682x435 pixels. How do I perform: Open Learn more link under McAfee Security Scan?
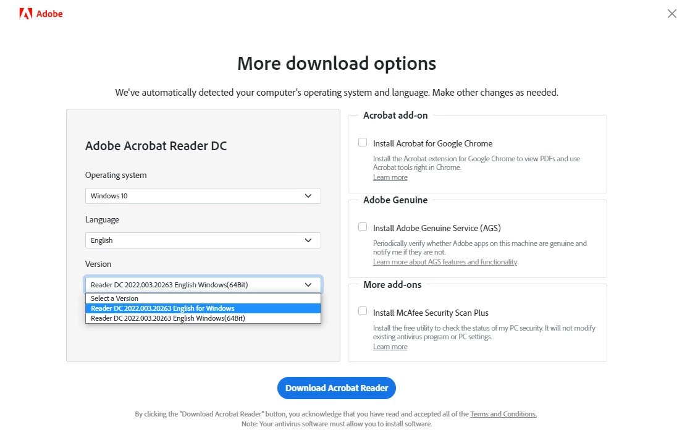390,347
